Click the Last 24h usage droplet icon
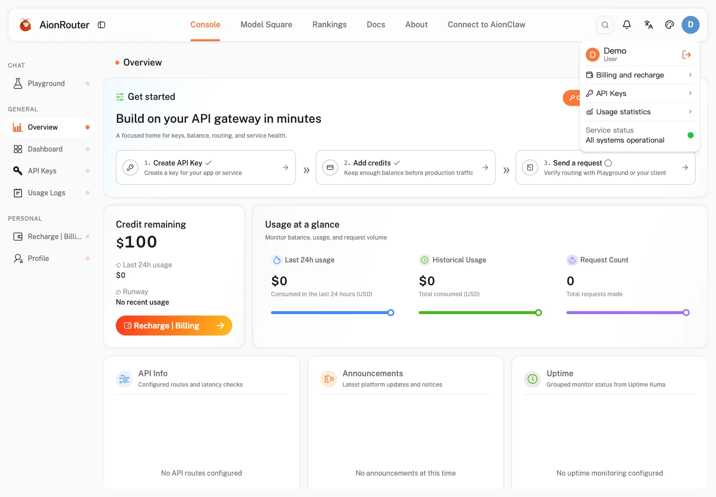Viewport: 716px width, 497px height. [277, 260]
